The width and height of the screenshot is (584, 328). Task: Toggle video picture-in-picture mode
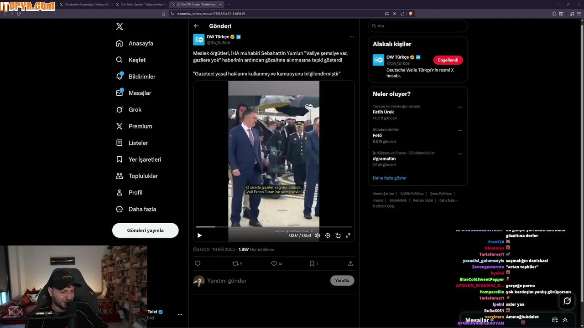pyautogui.click(x=338, y=236)
